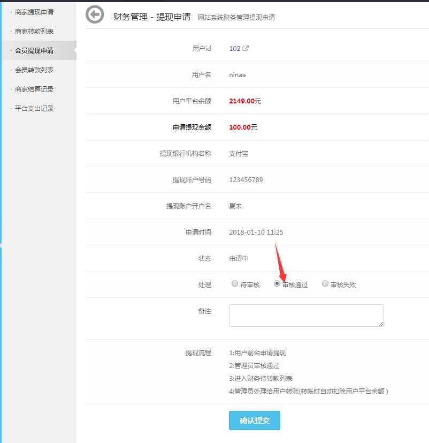Click inside the 备注 text area

click(306, 315)
